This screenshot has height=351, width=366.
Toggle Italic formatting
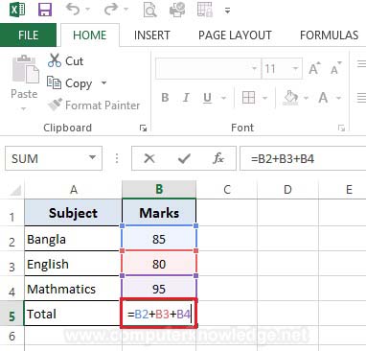(x=186, y=98)
